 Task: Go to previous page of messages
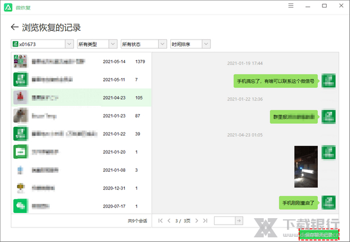tap(169, 220)
